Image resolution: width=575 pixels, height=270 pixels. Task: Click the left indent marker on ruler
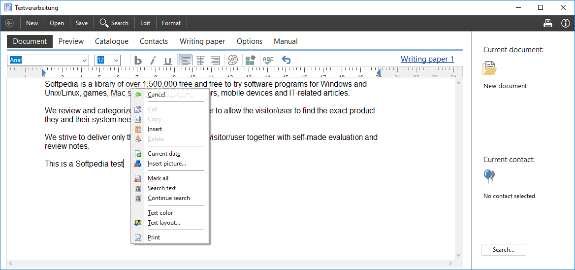coord(44,73)
